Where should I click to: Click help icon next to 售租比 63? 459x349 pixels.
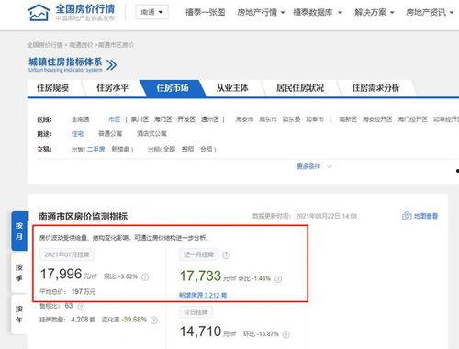pos(81,306)
